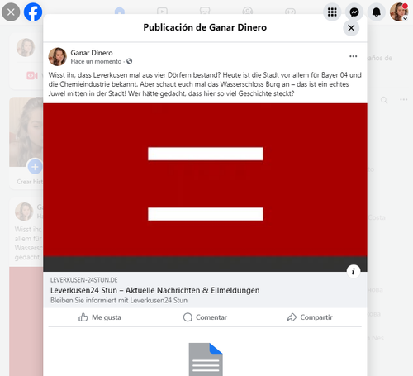Open the account profile picture menu
The image size is (413, 376).
click(x=399, y=12)
